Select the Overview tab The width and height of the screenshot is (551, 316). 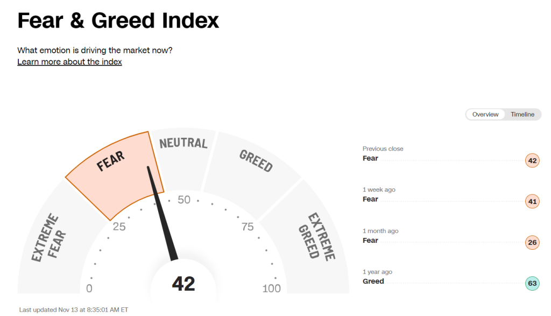coord(485,115)
